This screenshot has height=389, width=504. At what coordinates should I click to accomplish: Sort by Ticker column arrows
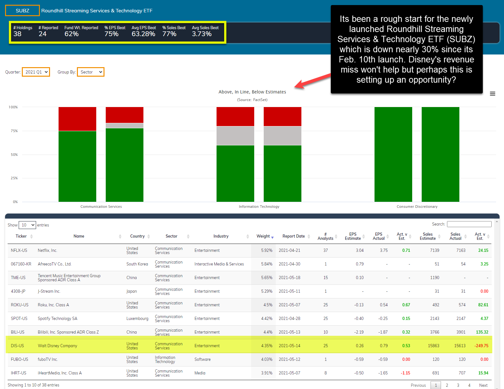click(x=31, y=236)
